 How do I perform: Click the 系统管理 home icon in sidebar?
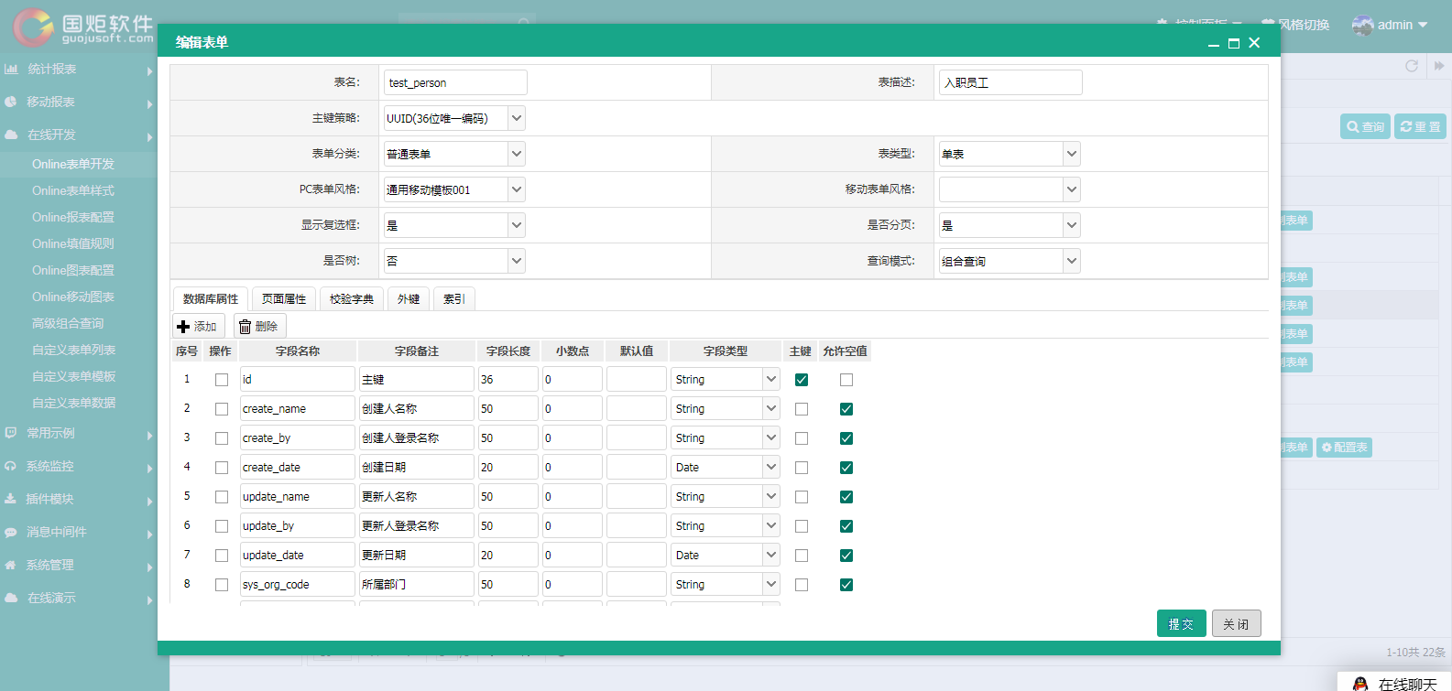[11, 565]
